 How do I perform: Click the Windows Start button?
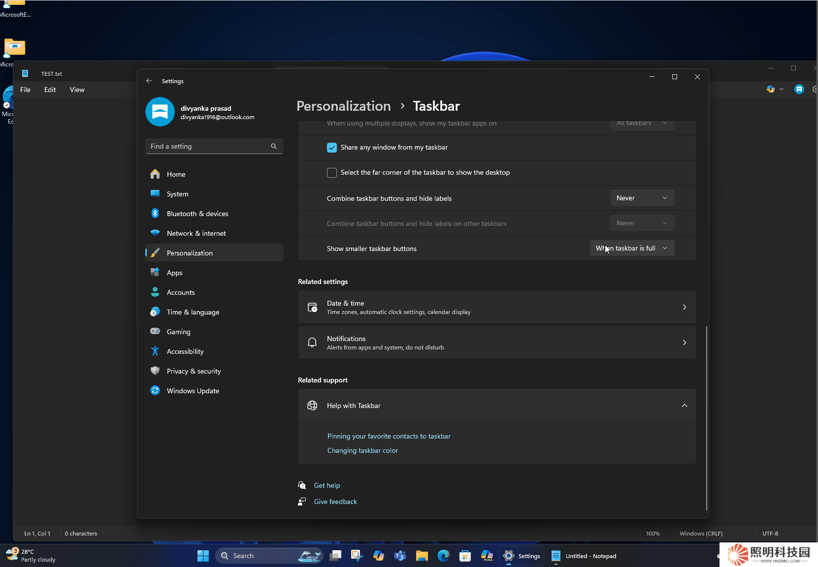[x=203, y=556]
